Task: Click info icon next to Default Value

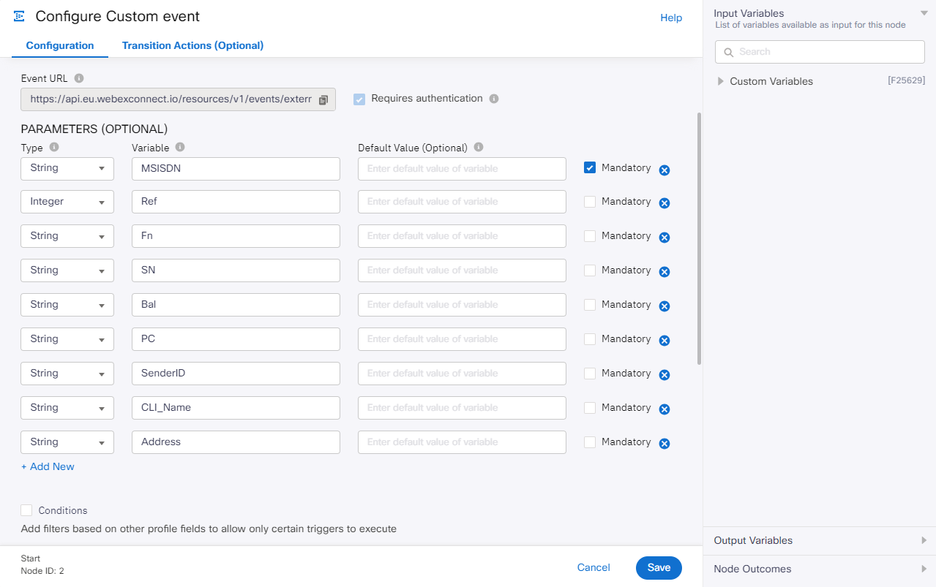Action: (x=479, y=148)
